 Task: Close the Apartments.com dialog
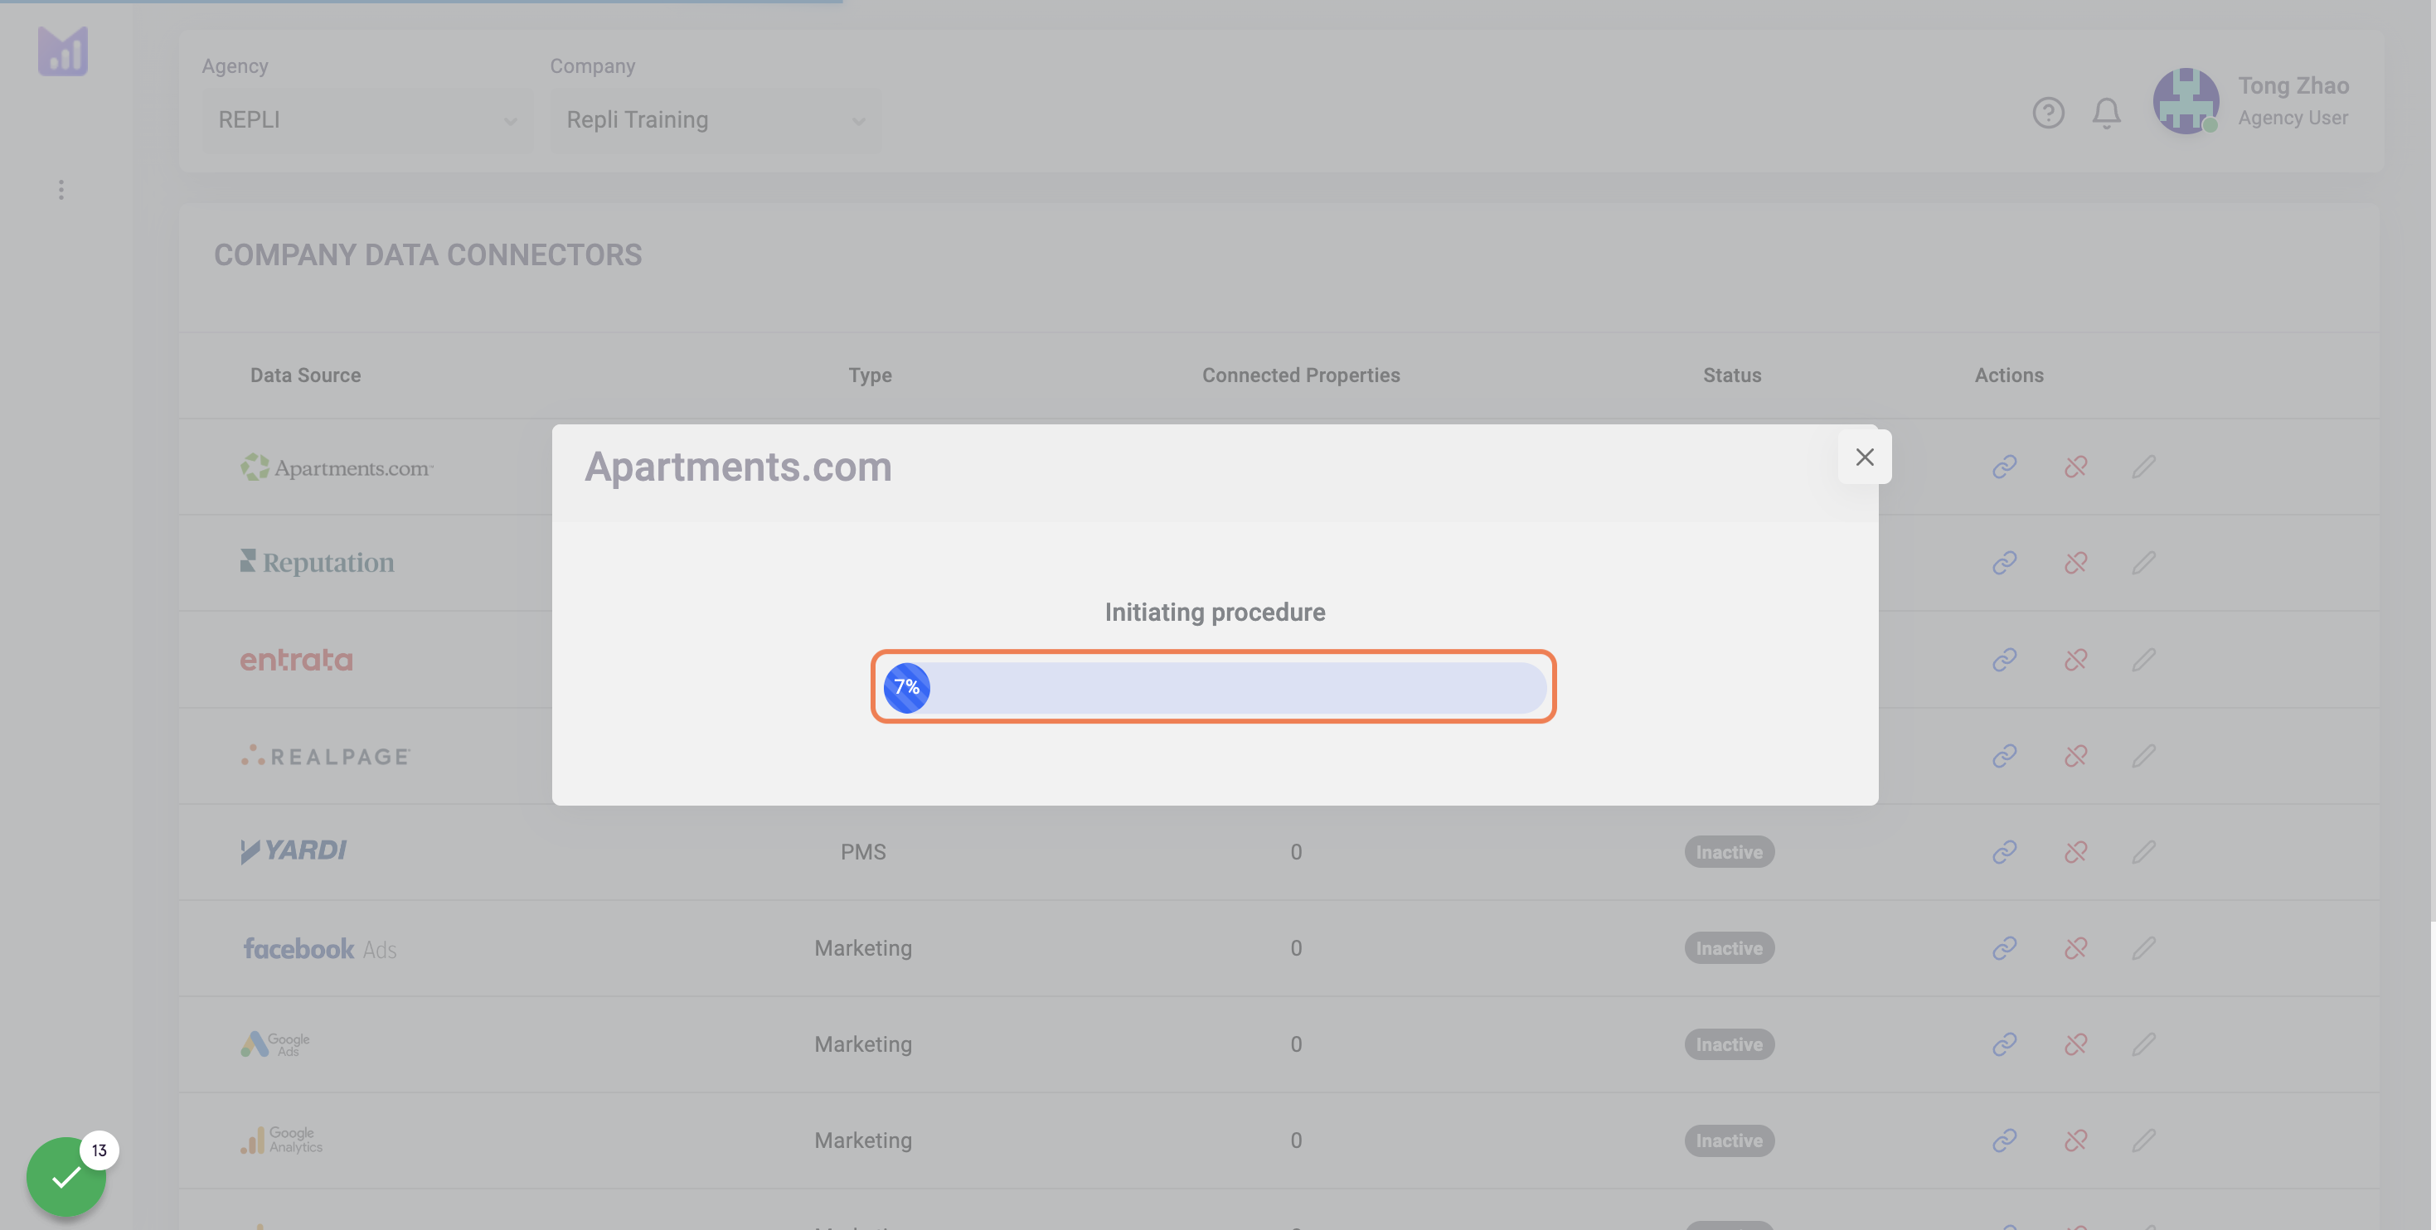pyautogui.click(x=1864, y=457)
